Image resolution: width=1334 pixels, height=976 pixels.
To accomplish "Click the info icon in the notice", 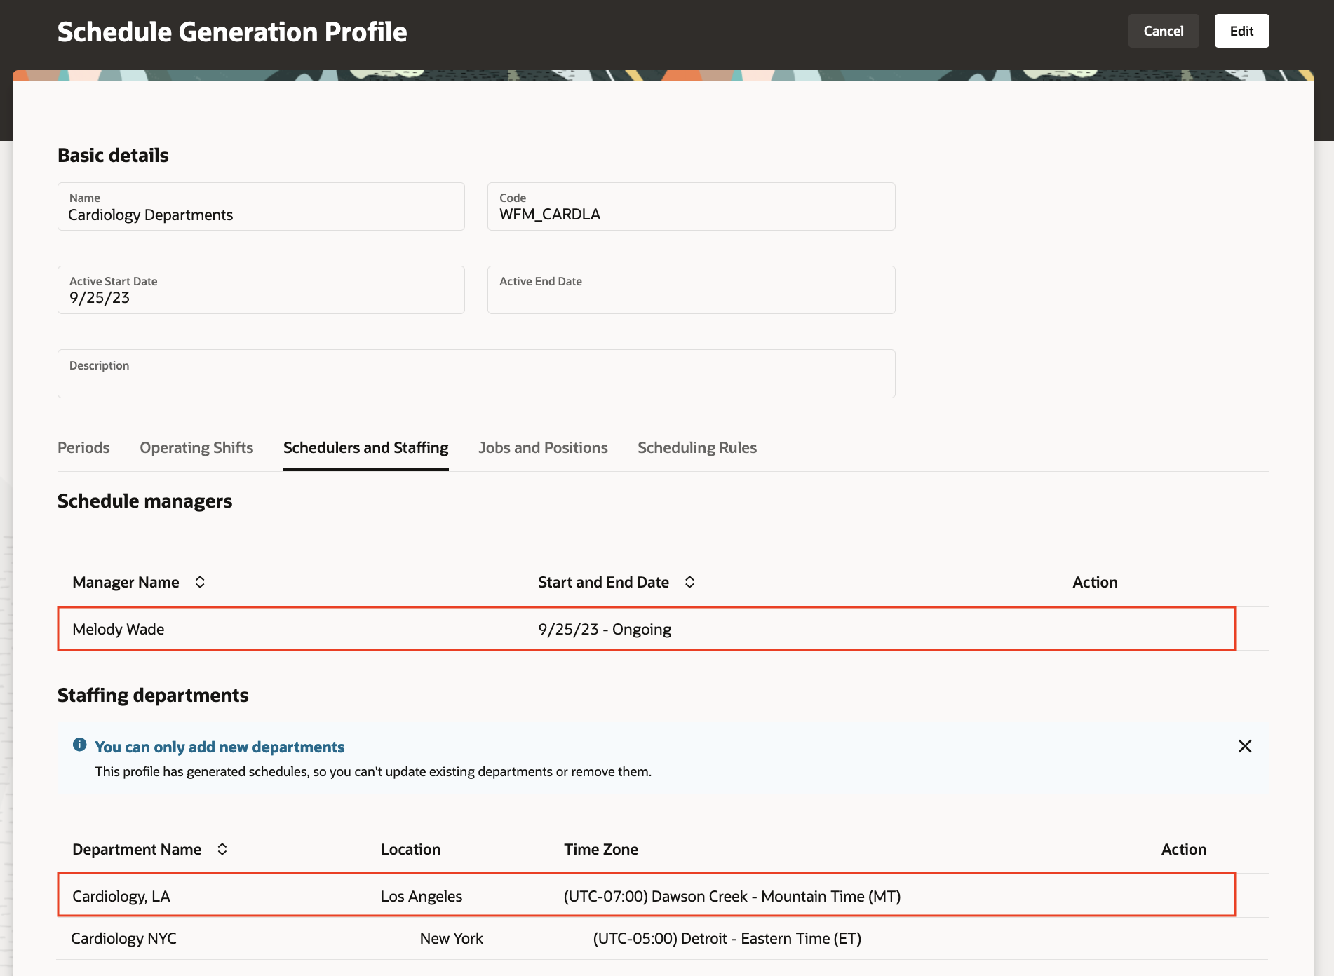I will tap(80, 745).
